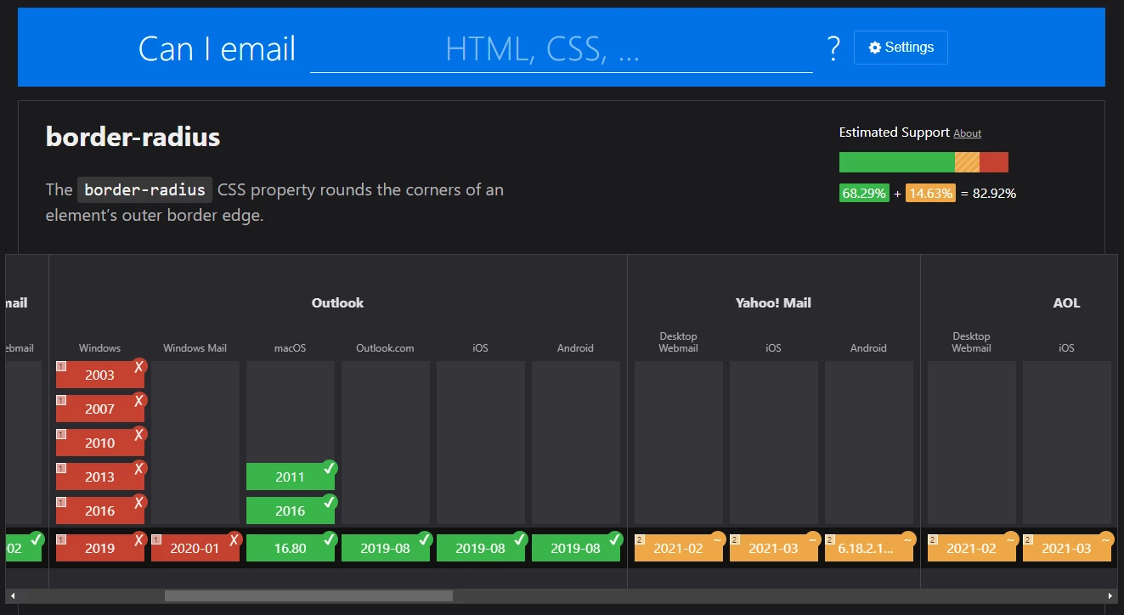The width and height of the screenshot is (1124, 615).
Task: Select Yahoo Desktop Webmail 2021-02 cell
Action: tap(679, 548)
